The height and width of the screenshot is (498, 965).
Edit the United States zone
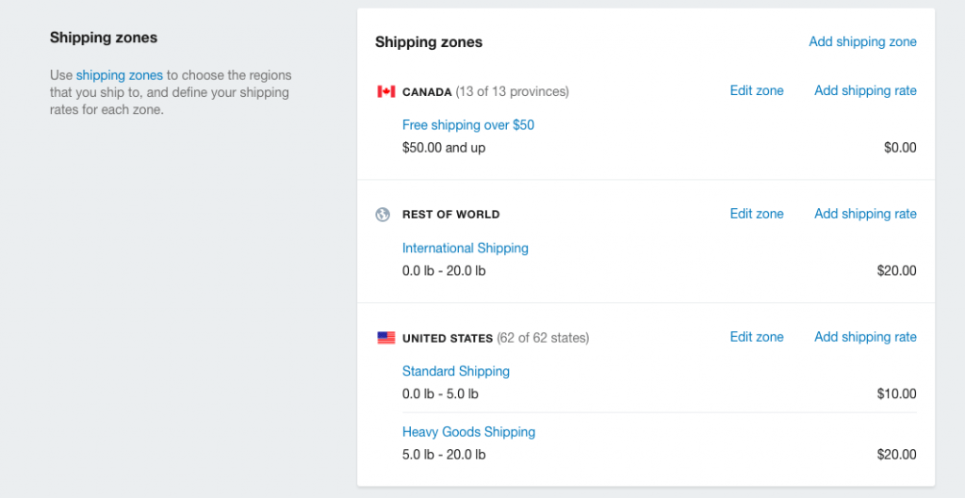coord(757,337)
